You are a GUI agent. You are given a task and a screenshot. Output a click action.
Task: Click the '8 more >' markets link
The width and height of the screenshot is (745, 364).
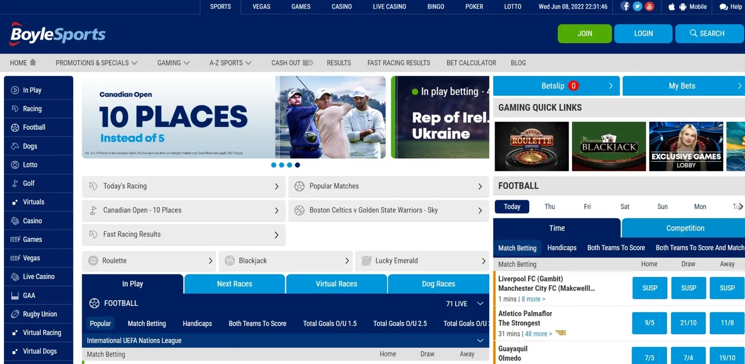[x=533, y=299]
